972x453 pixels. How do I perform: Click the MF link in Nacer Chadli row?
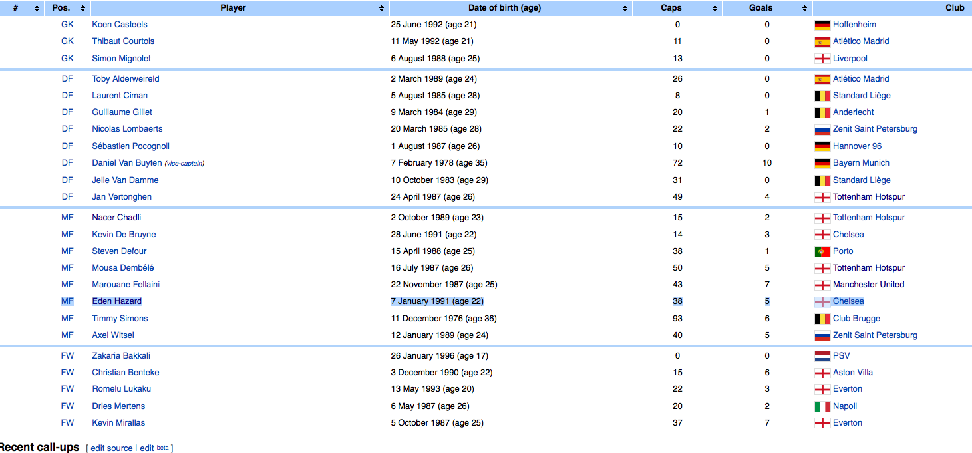(67, 218)
